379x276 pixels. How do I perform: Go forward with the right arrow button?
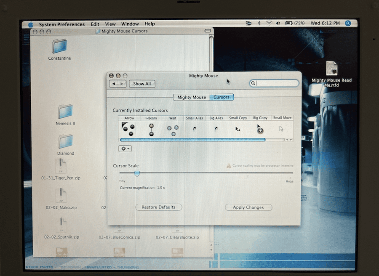click(x=122, y=84)
